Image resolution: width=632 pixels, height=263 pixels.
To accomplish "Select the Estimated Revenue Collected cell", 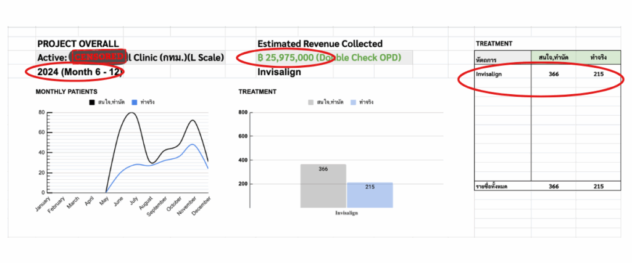I will pos(320,44).
